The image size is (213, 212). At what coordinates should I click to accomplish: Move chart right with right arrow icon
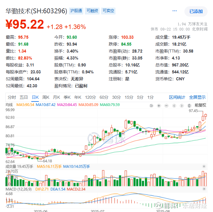(x=182, y=105)
